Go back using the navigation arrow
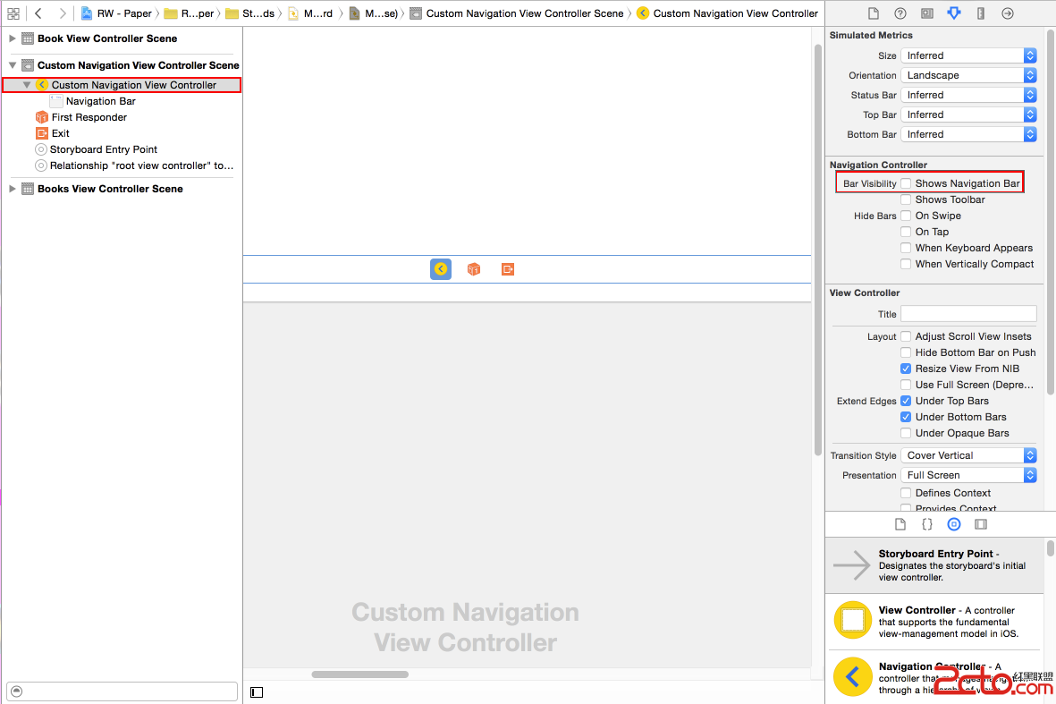Image resolution: width=1056 pixels, height=704 pixels. (x=38, y=13)
